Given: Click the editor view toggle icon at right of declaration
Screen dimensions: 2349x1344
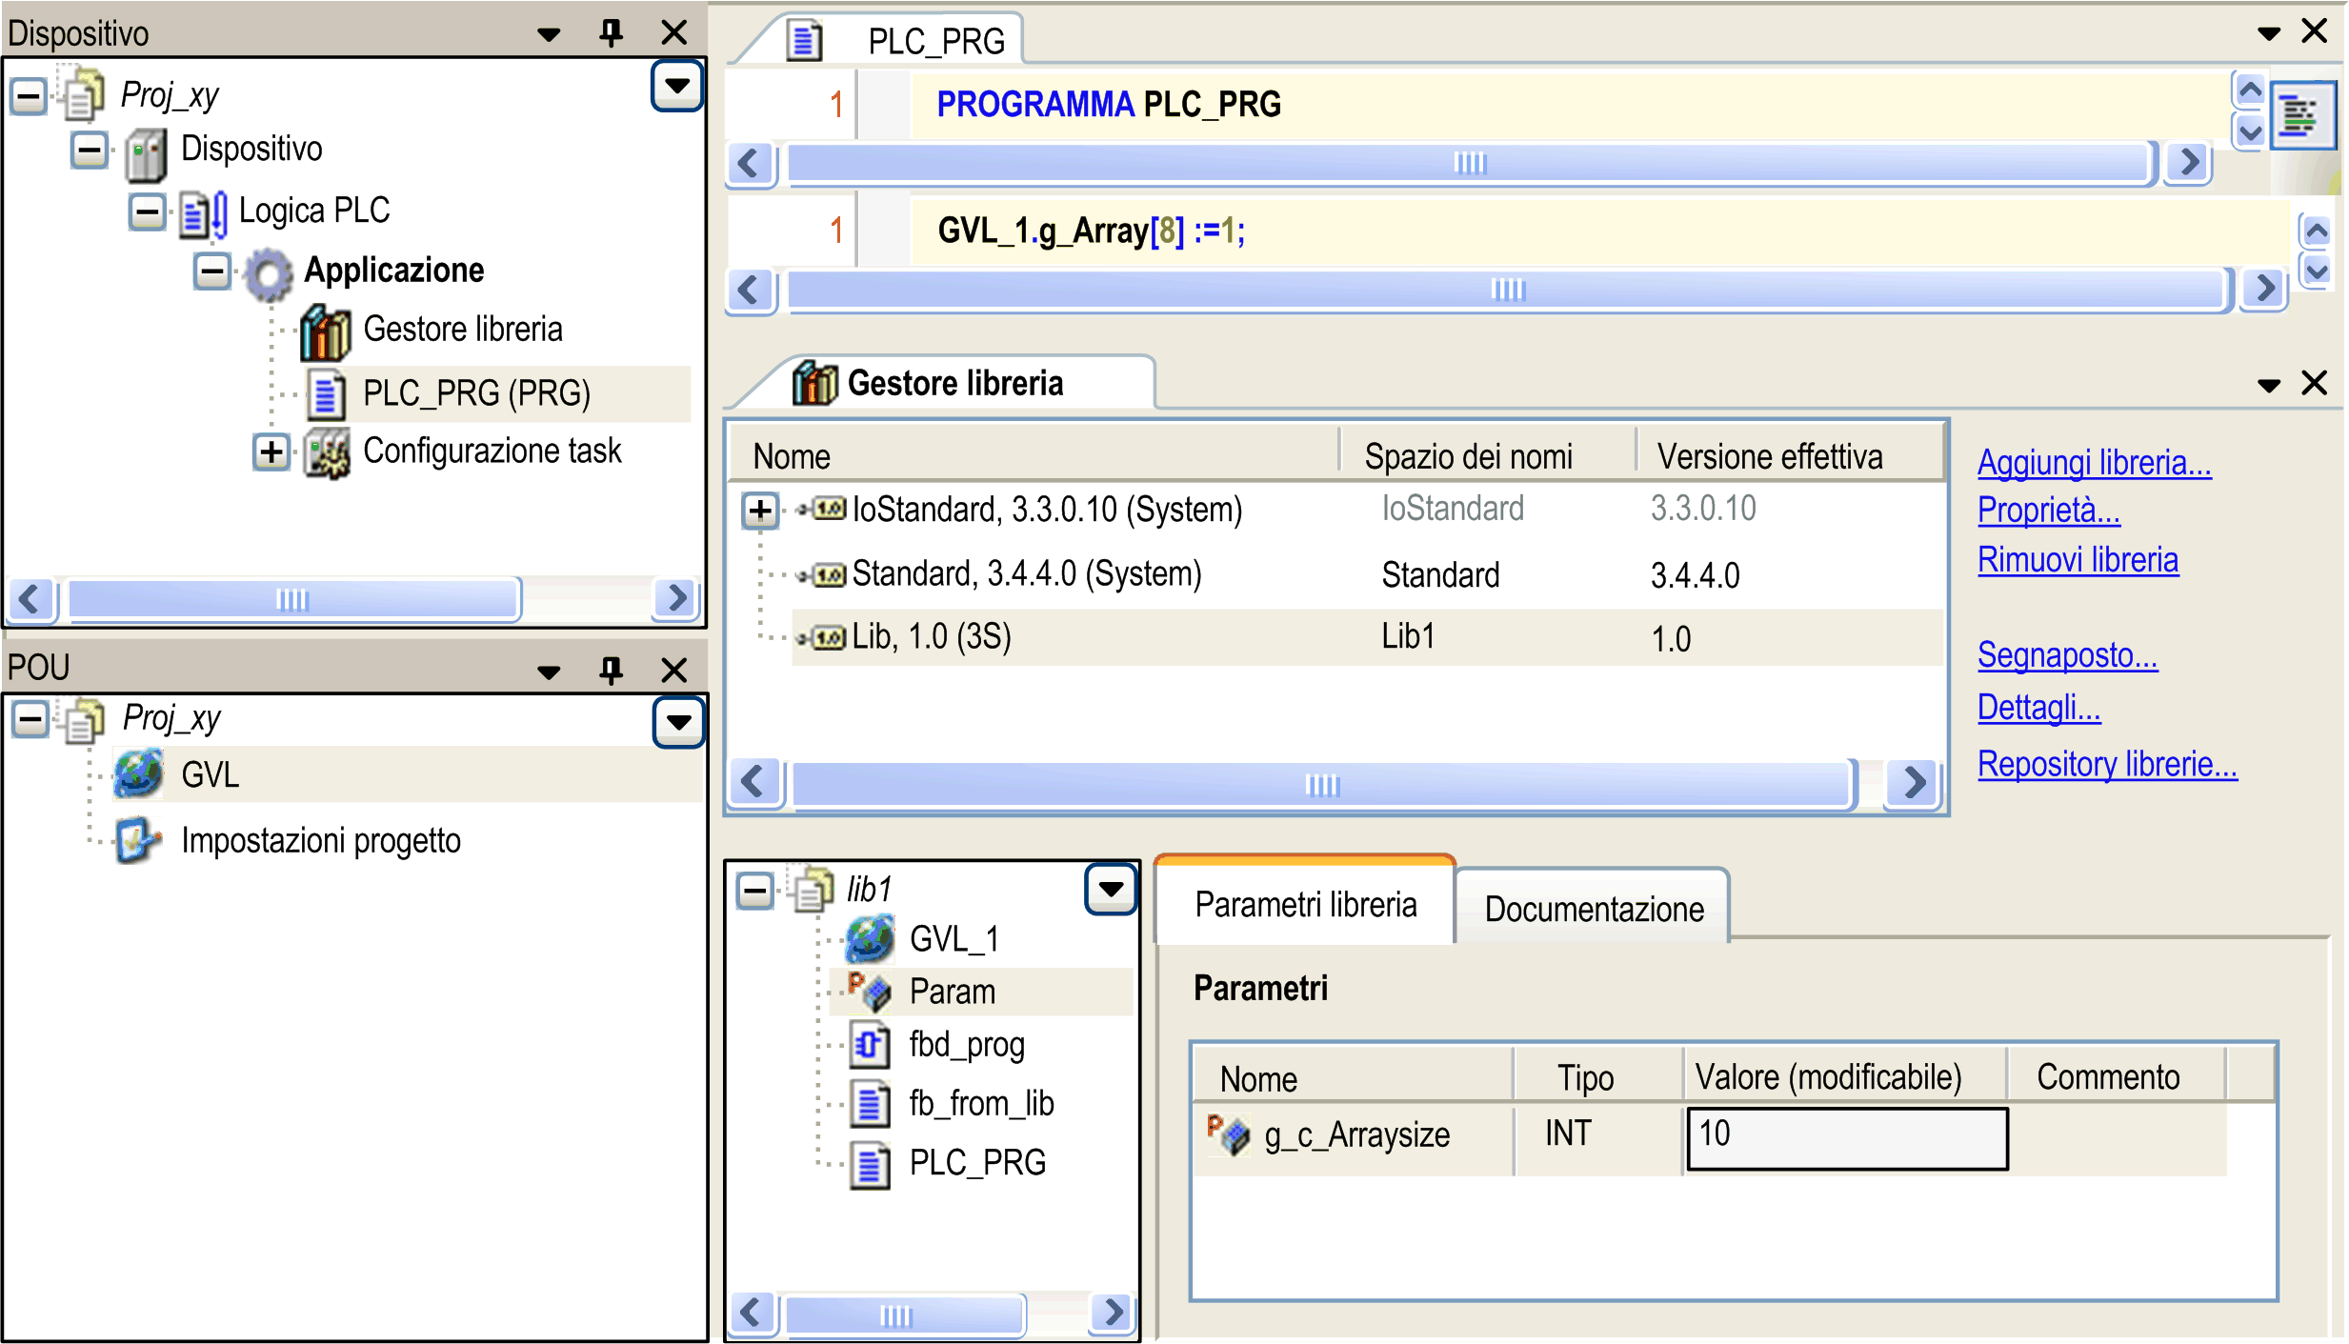Looking at the screenshot, I should pos(2301,115).
